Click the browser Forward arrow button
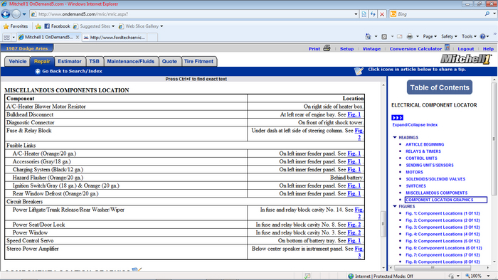Viewport: 498px width, 280px height. click(16, 14)
